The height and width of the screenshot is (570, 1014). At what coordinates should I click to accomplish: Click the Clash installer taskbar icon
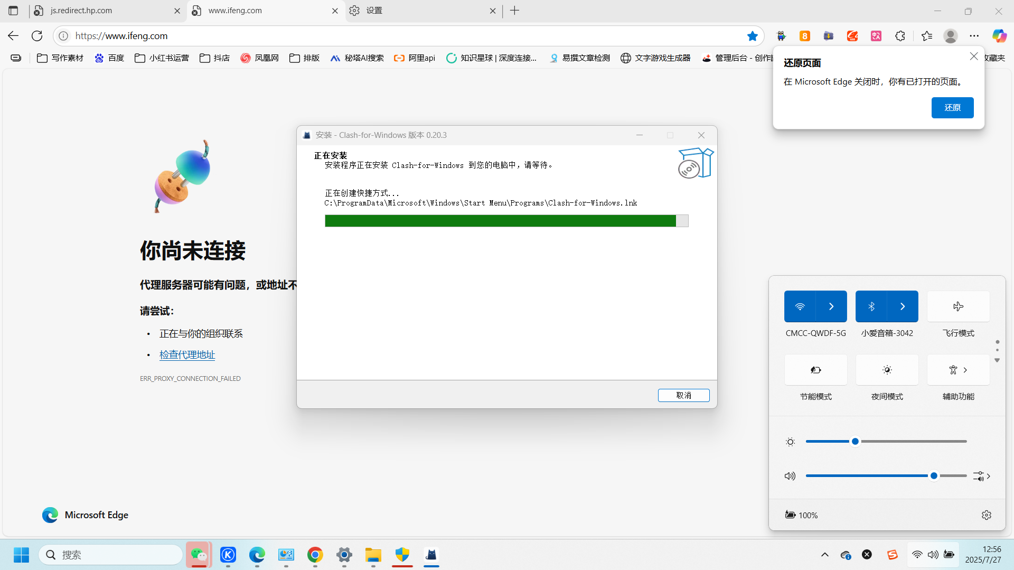pyautogui.click(x=431, y=555)
